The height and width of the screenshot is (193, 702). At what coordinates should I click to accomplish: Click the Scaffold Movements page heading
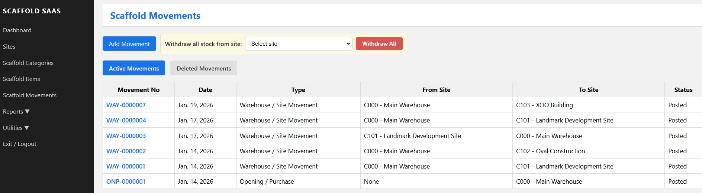click(x=155, y=16)
